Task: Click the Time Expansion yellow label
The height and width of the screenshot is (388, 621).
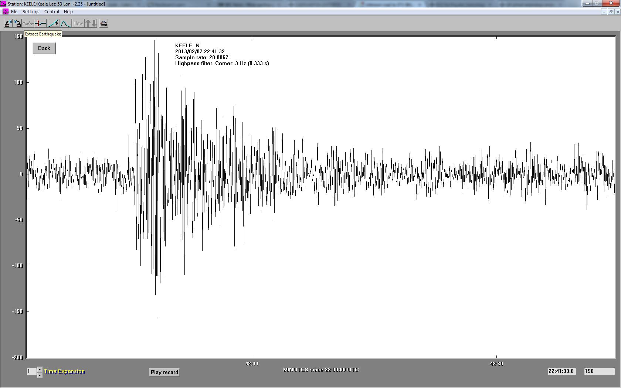Action: click(x=64, y=371)
